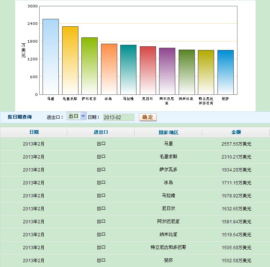270x267 pixels.
Task: Click the 马里 label under the chart
Action: click(51, 99)
